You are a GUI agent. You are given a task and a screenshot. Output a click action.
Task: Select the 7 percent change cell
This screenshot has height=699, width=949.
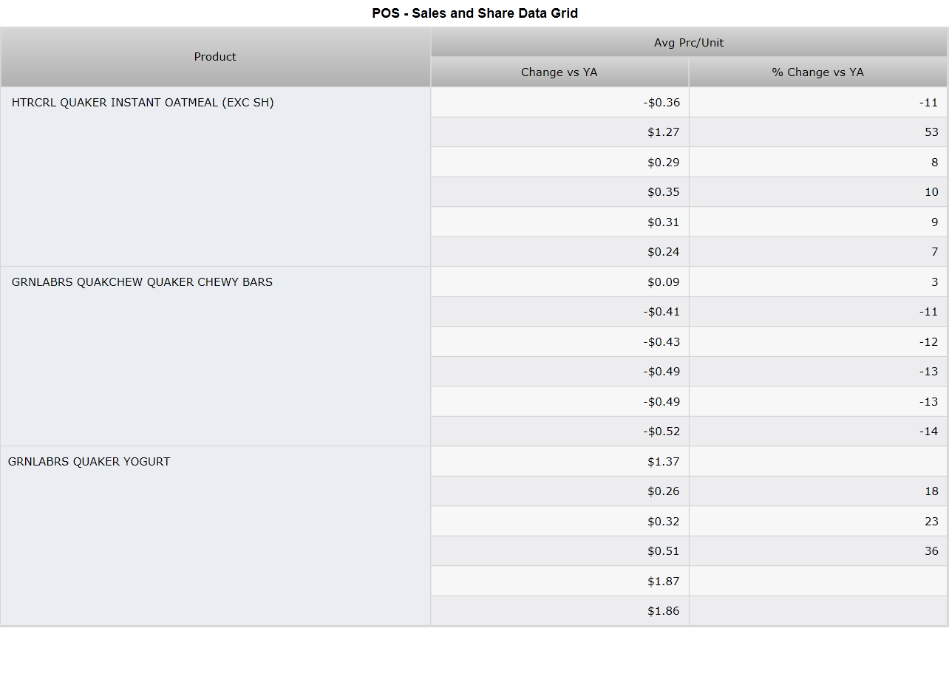click(x=818, y=252)
